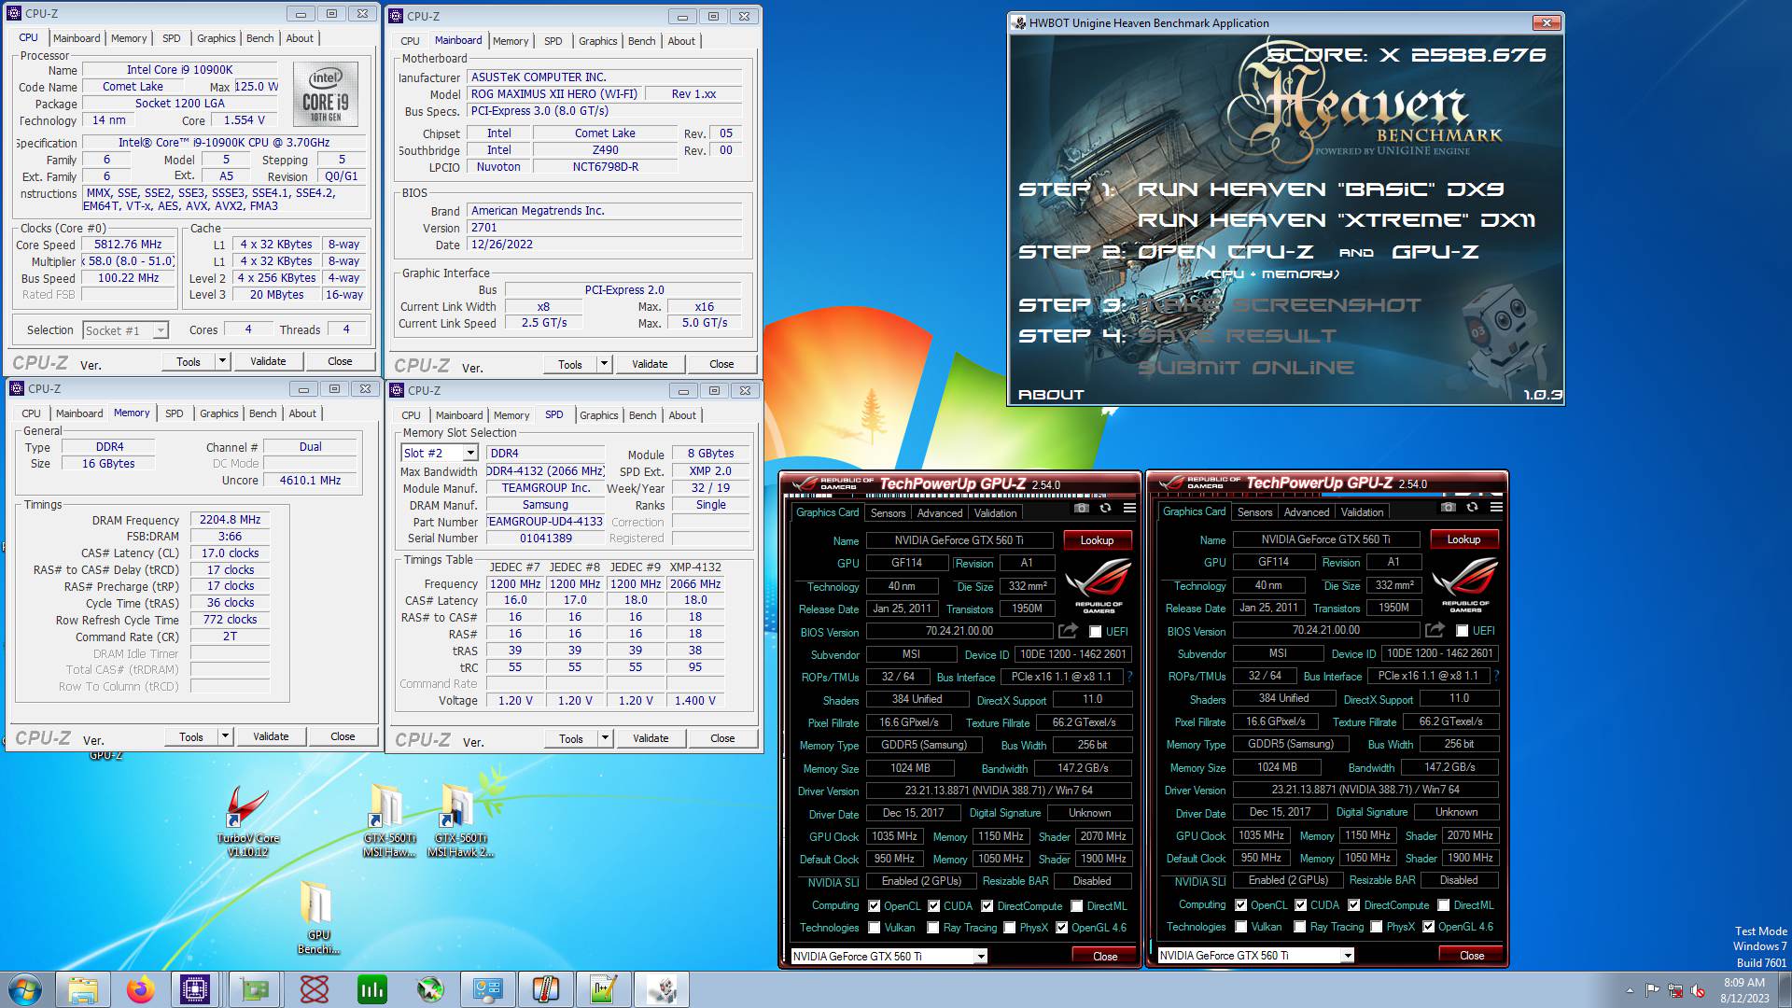This screenshot has width=1792, height=1008.
Task: Click thermometer taskbar icon
Action: [x=546, y=989]
